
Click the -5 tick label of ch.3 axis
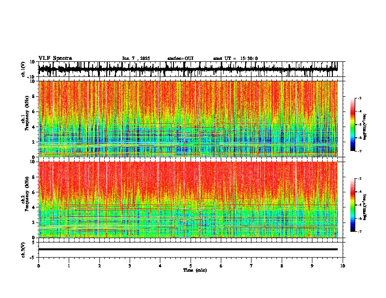click(33, 258)
